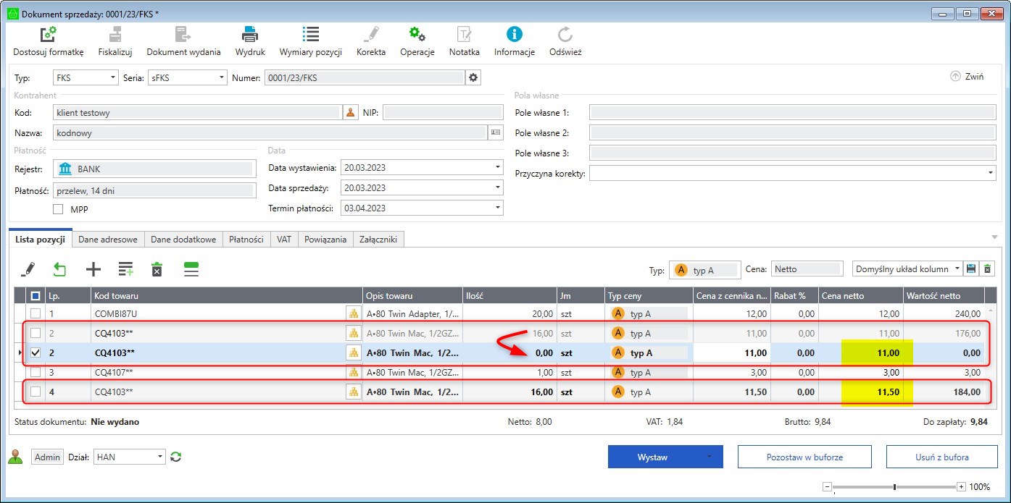Click the gold bars icon in COMBI87U row
This screenshot has height=503, width=1011.
[354, 313]
